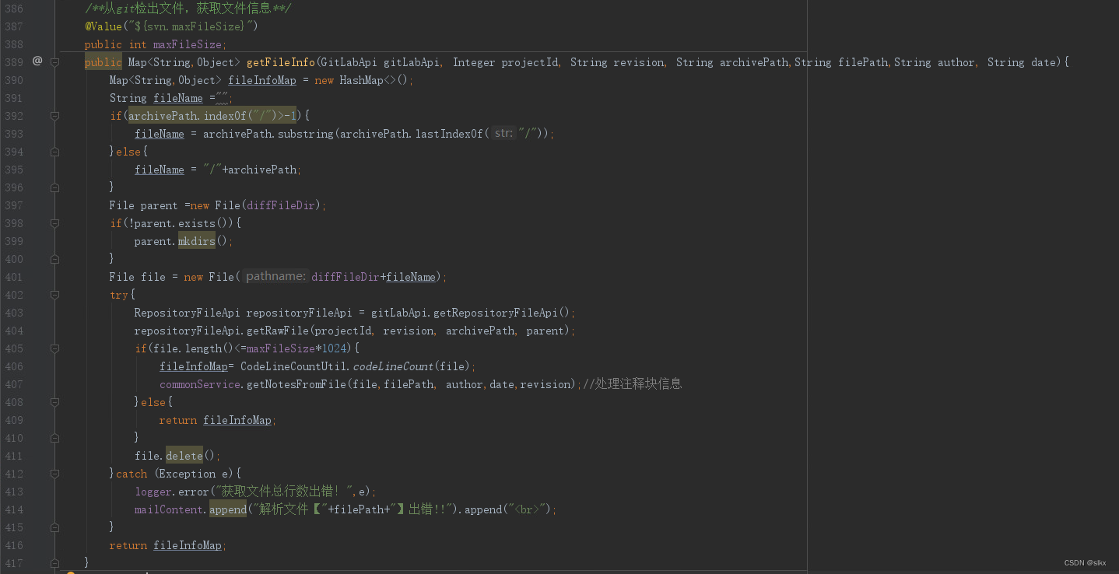Collapse the getFileInfo method fold at line 389
Viewport: 1119px width, 574px height.
[x=54, y=62]
